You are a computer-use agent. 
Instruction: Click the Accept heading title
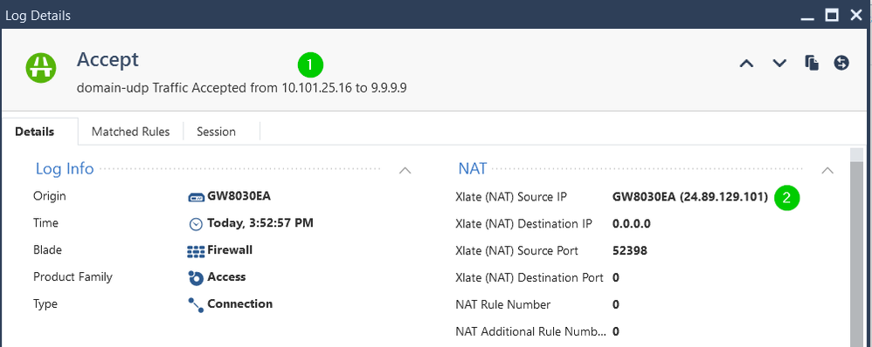[x=107, y=59]
